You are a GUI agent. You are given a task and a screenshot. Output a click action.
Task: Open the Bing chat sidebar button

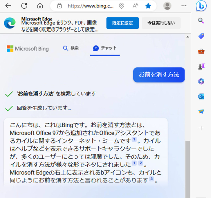(x=201, y=6)
